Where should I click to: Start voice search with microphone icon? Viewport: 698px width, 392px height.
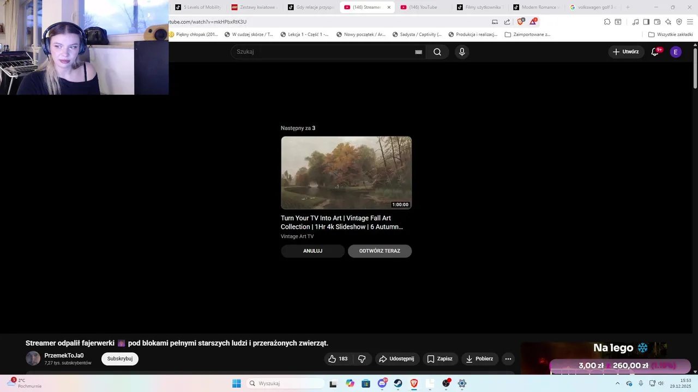point(462,52)
